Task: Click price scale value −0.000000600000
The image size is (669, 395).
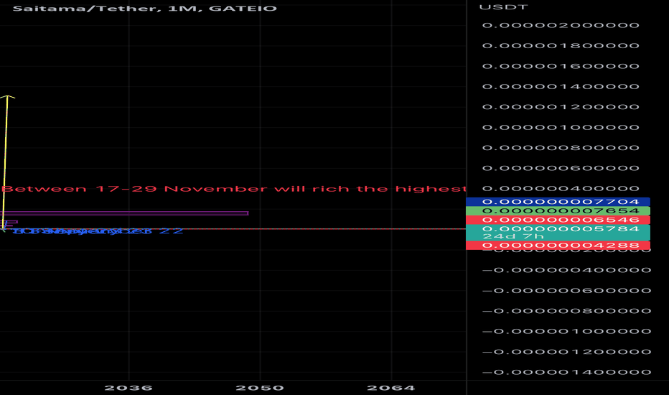Action: tap(566, 291)
